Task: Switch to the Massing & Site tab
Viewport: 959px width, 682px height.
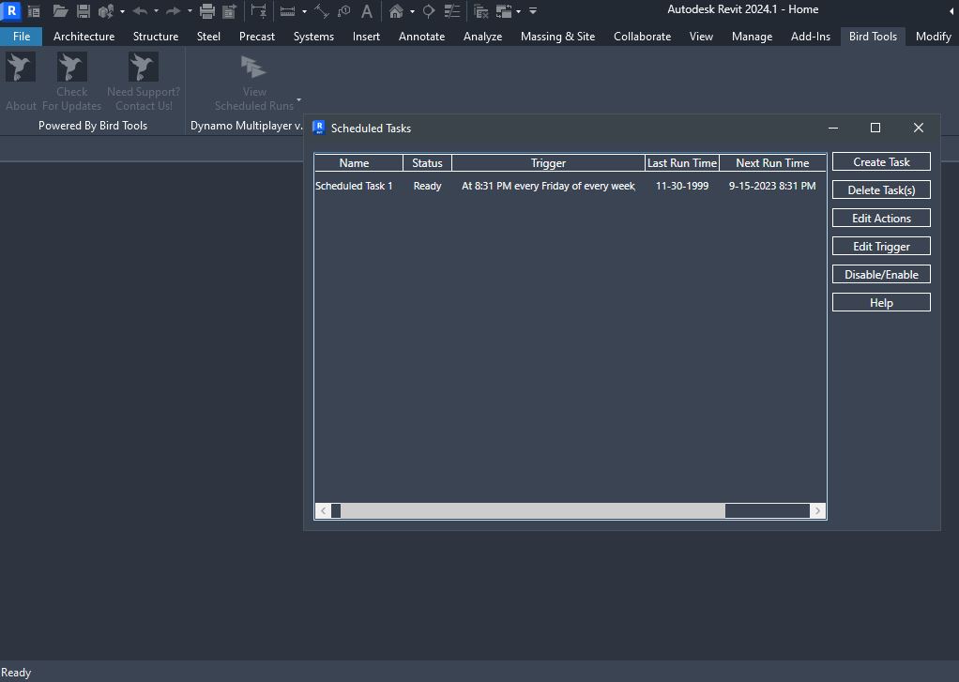Action: [x=557, y=36]
